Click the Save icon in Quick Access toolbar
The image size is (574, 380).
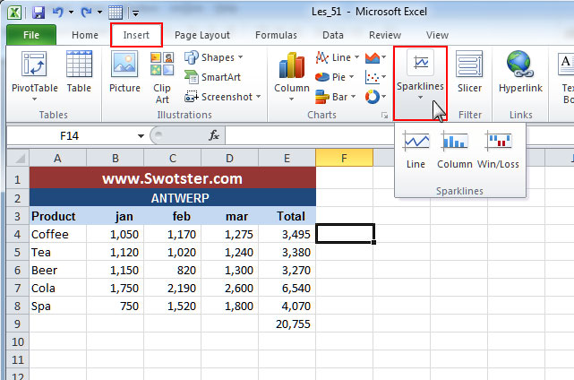tap(39, 13)
